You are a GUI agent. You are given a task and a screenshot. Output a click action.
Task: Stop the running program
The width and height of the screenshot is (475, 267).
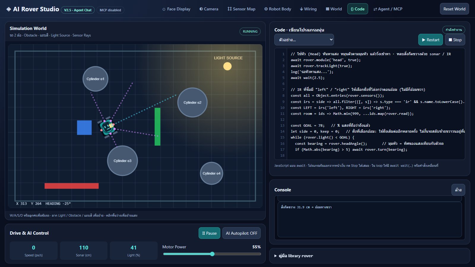[455, 40]
